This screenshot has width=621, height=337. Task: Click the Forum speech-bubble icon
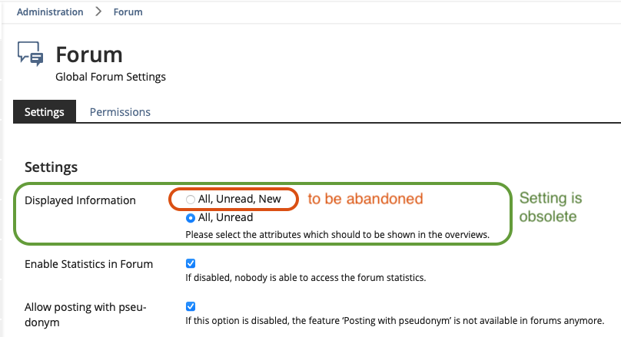point(31,55)
